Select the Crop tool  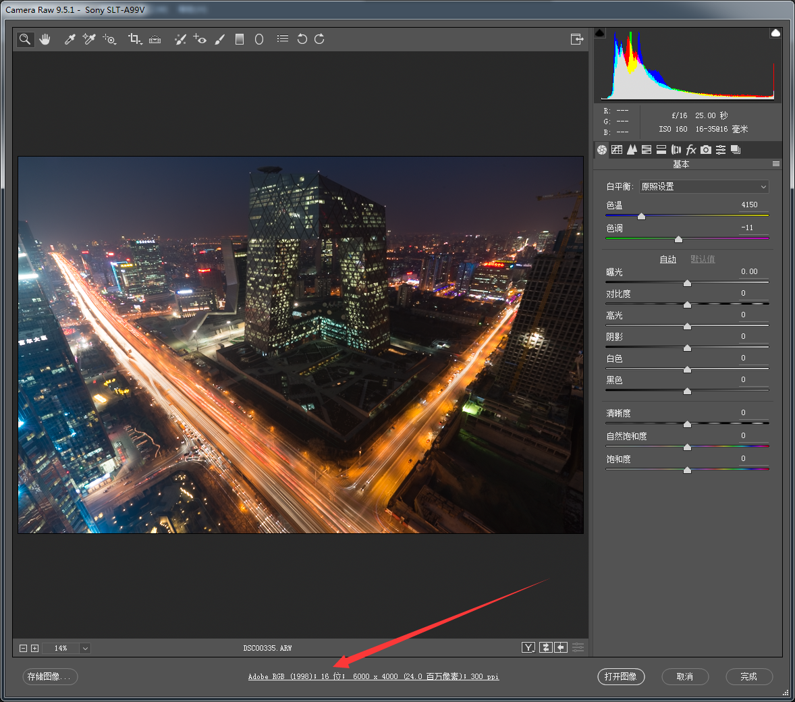(134, 39)
